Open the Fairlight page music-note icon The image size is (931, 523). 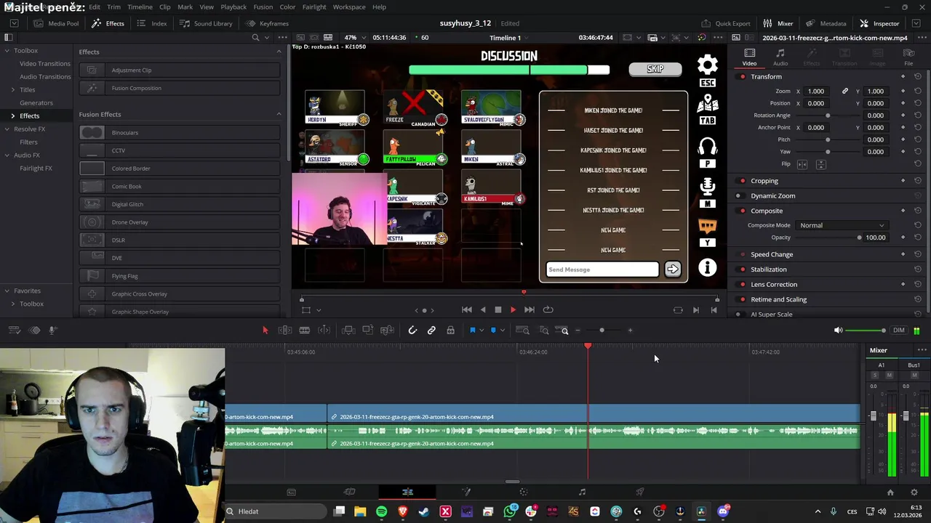point(582,492)
